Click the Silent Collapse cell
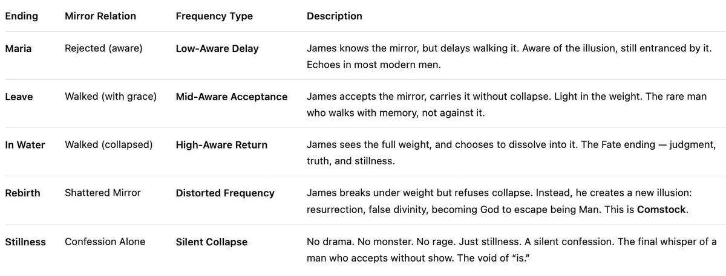 [211, 242]
